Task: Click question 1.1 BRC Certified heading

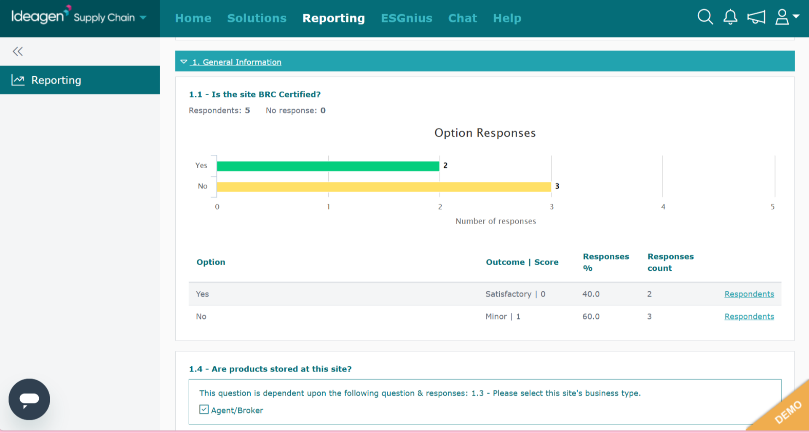Action: (x=254, y=94)
